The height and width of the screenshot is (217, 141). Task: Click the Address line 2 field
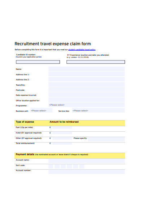tap(86, 79)
